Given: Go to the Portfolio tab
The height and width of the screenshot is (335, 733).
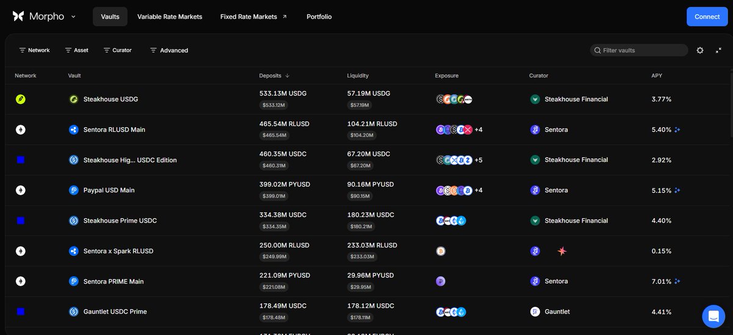Looking at the screenshot, I should [x=319, y=17].
